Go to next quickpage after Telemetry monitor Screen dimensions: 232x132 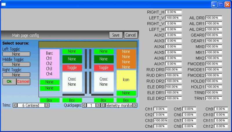coord(135,105)
